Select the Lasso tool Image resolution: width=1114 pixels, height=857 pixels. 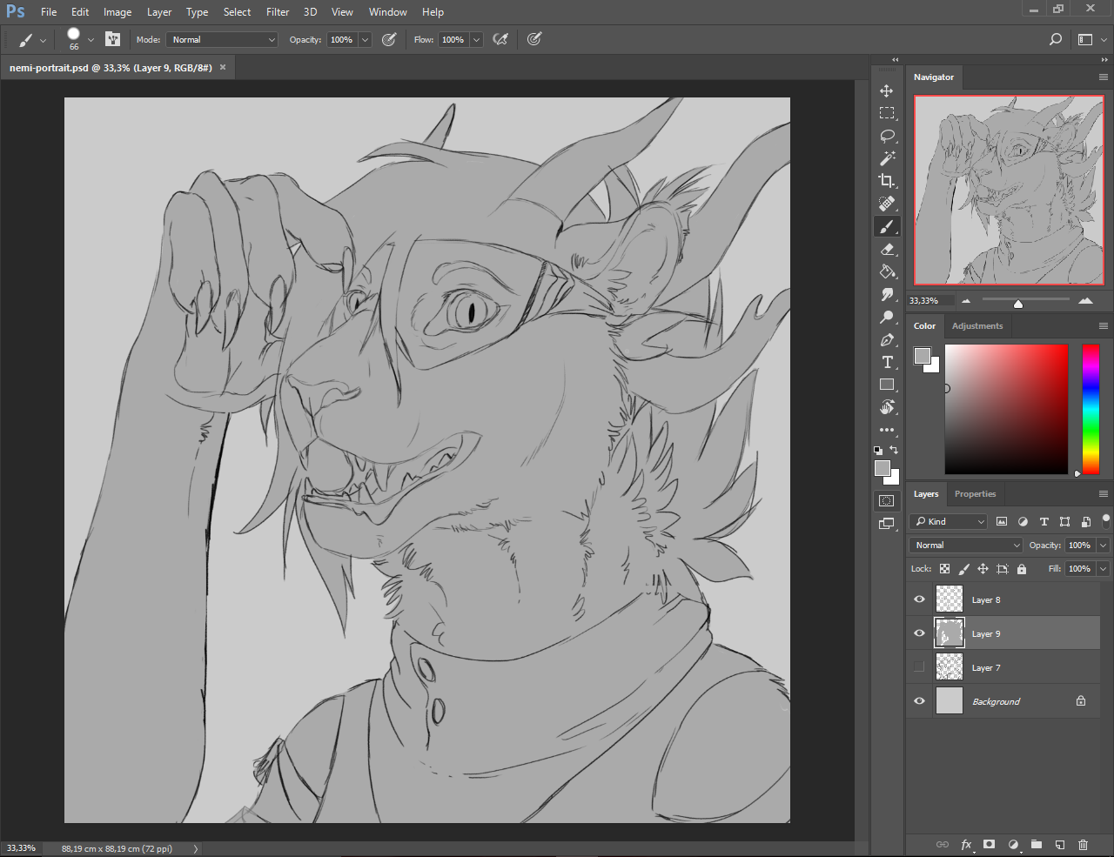(x=886, y=136)
